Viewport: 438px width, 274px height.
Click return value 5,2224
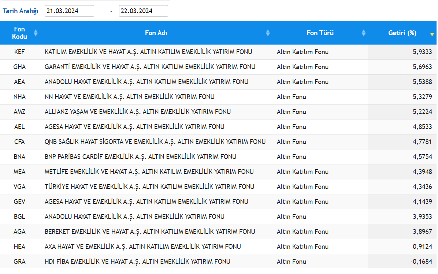pyautogui.click(x=422, y=112)
